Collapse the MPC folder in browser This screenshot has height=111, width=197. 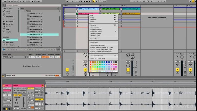click(x=25, y=11)
